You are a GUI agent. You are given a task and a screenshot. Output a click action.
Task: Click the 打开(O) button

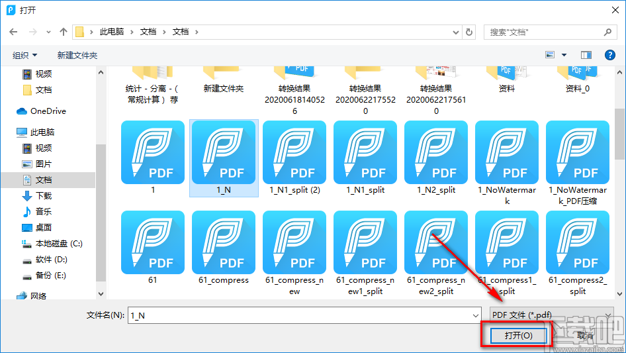(518, 335)
